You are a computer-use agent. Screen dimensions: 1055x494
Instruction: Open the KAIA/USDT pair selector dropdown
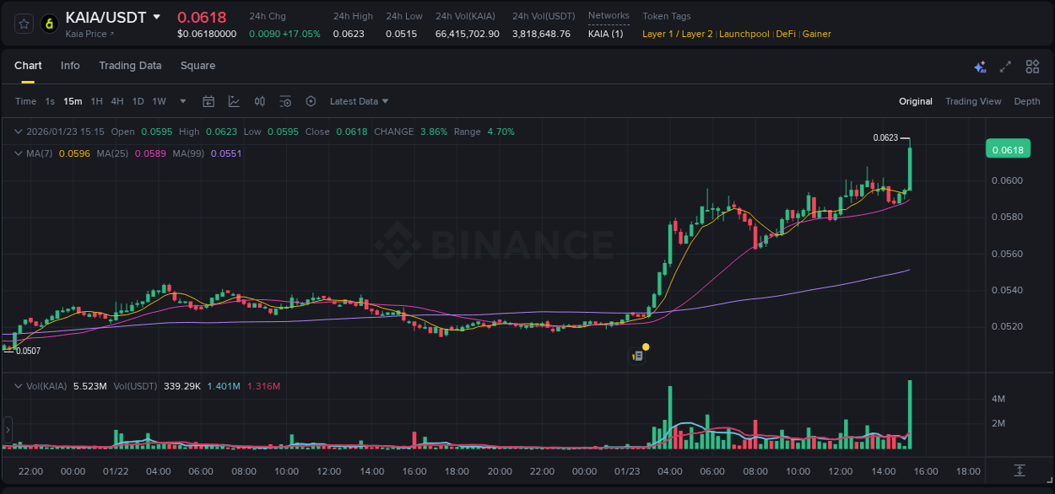pos(157,16)
